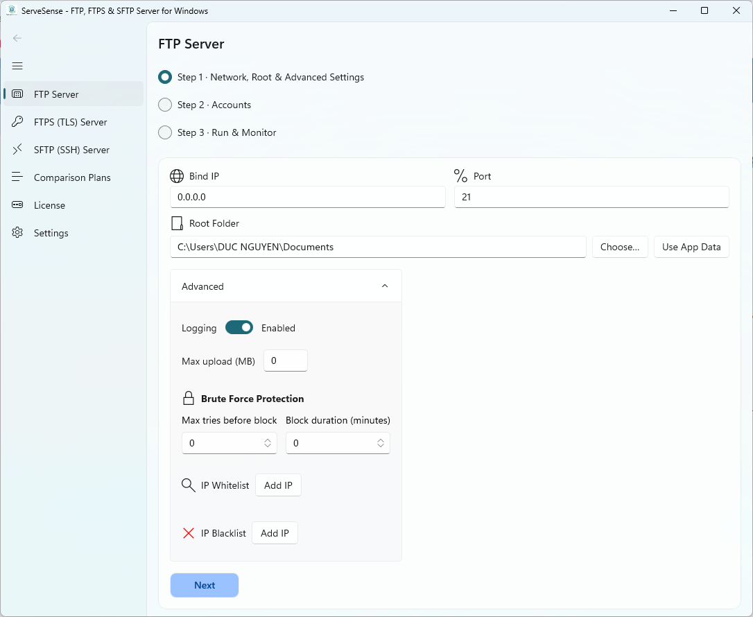Click the IP Whitelist magnifier icon
Viewport: 753px width, 617px height.
pos(189,485)
